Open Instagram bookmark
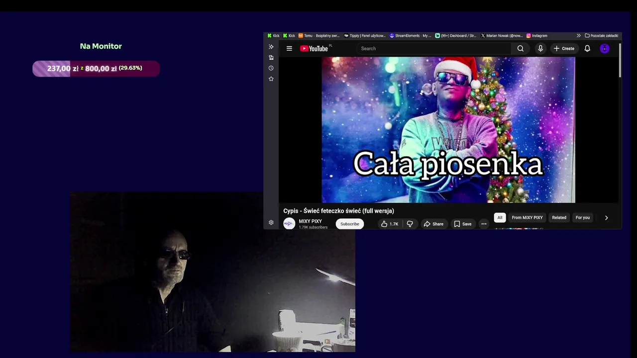 click(x=537, y=36)
